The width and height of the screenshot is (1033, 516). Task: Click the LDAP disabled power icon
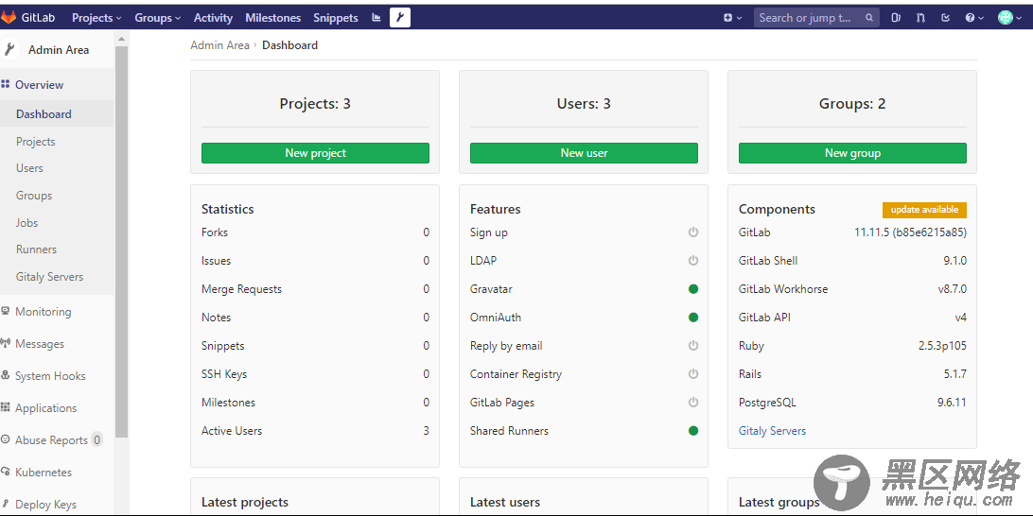point(693,261)
